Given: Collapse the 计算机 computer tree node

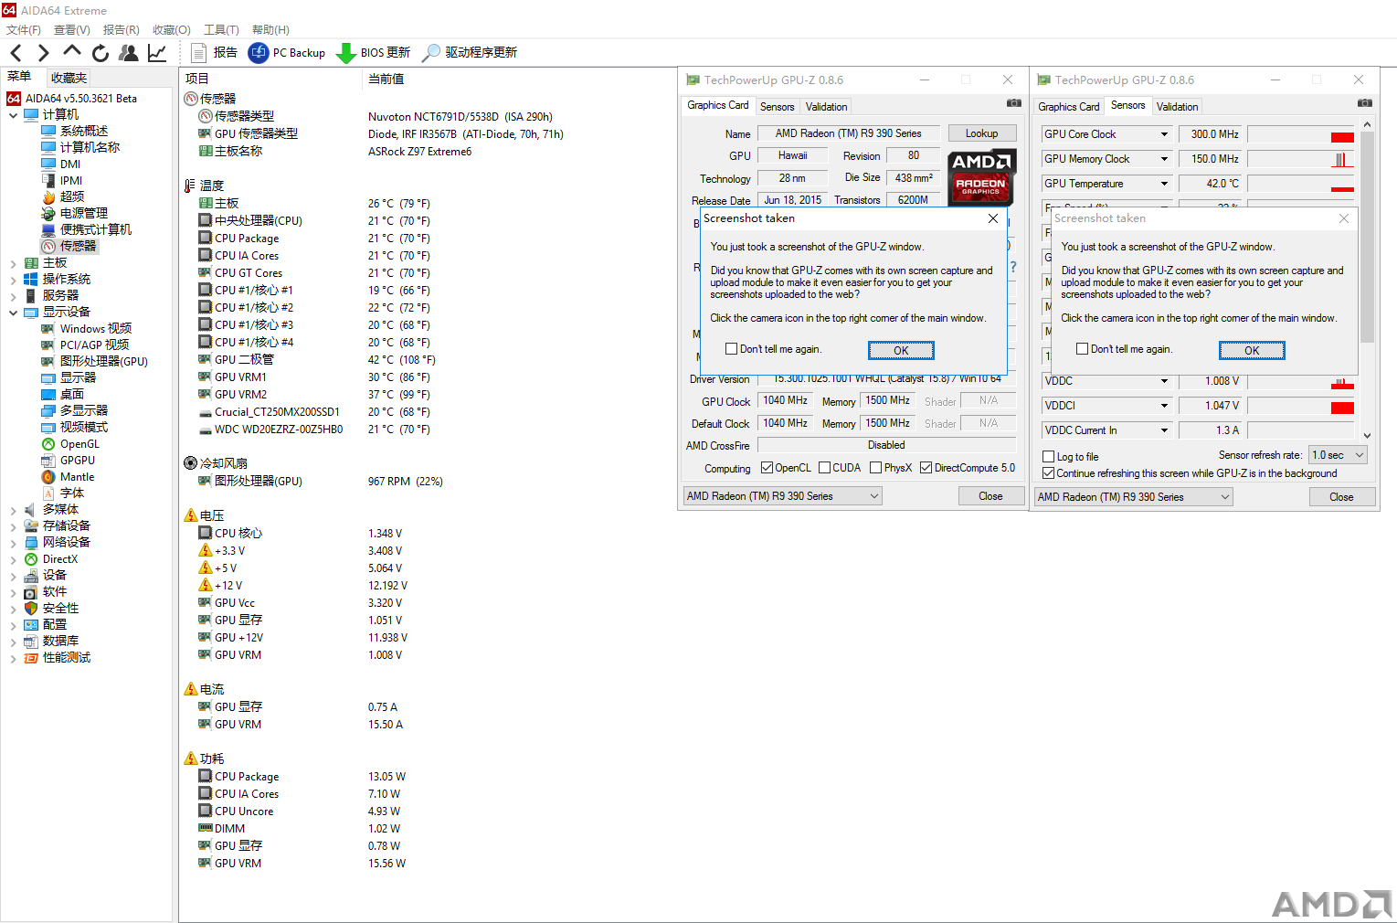Looking at the screenshot, I should (x=13, y=115).
